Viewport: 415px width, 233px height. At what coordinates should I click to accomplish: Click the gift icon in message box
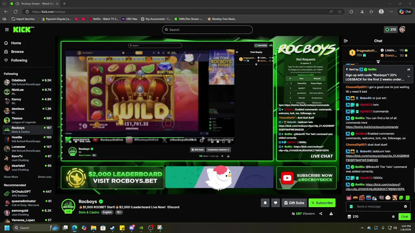351,206
